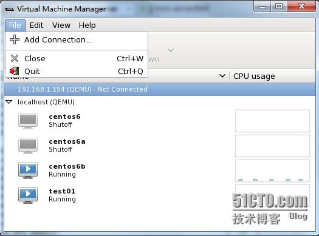Open the File menu
319x236 pixels.
[15, 25]
